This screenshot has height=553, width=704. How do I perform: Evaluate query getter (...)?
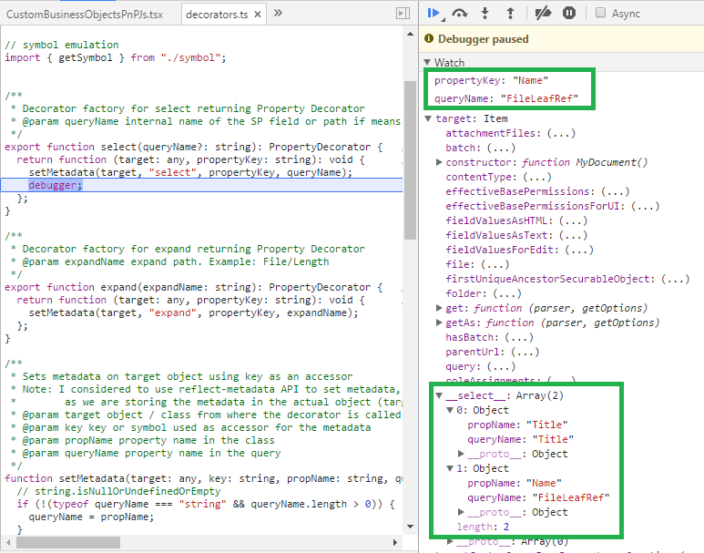click(x=501, y=366)
